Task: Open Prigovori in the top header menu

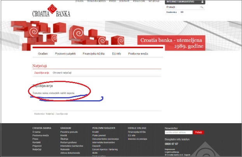Action: coord(139,1)
